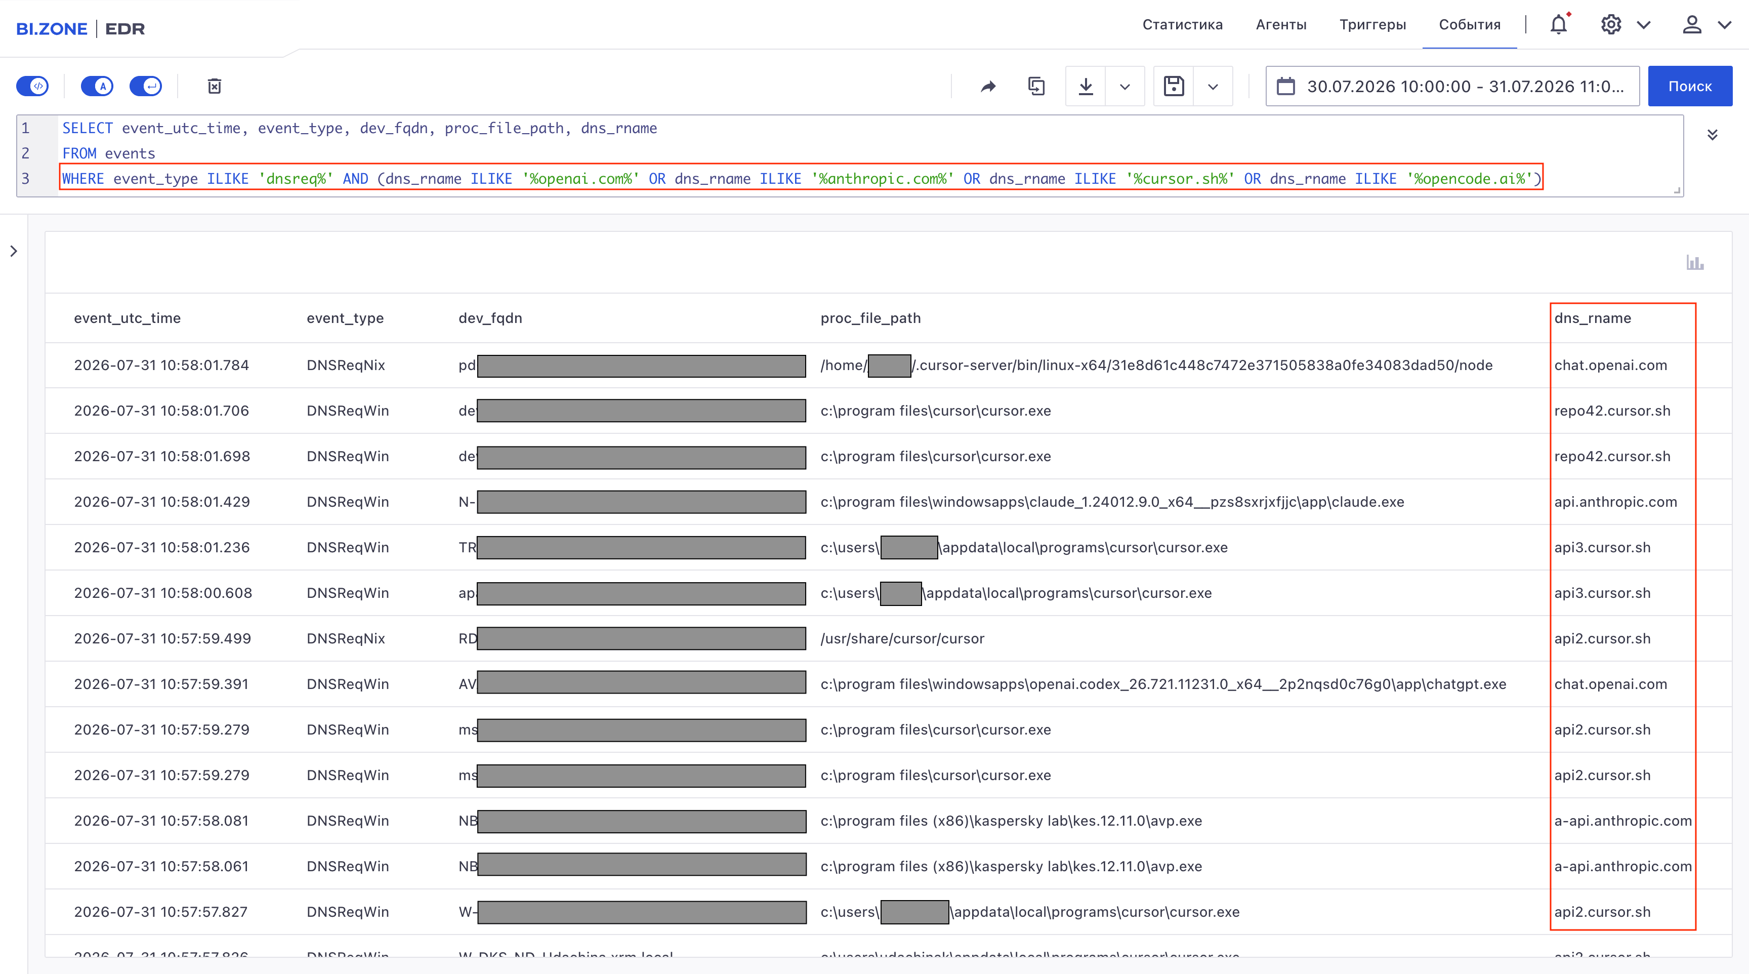The height and width of the screenshot is (974, 1749).
Task: Expand the query editor with the double chevron
Action: click(x=1713, y=135)
